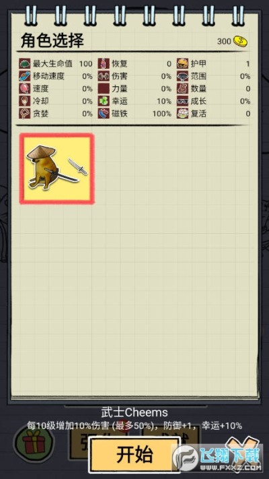Click the 护甲 helmet icon
The image size is (269, 479).
[183, 63]
